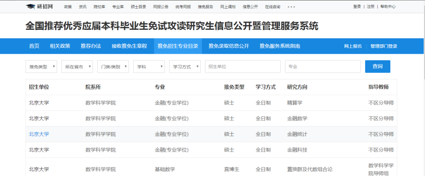Click 金融数学 research direction cell
This screenshot has width=425, height=176.
[297, 118]
